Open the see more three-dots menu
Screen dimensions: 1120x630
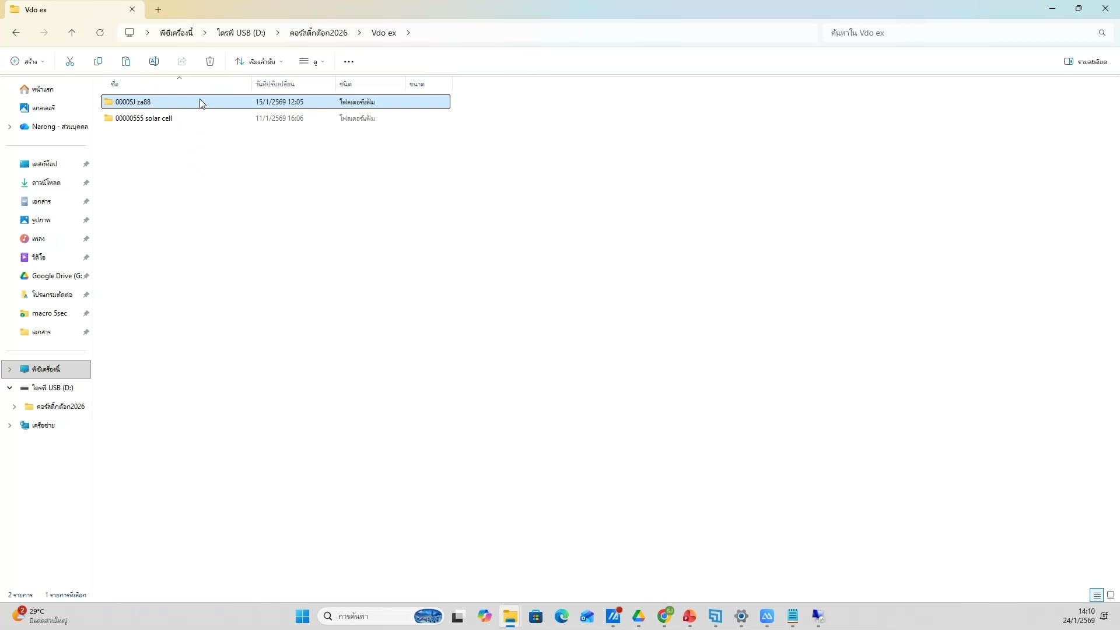(349, 62)
